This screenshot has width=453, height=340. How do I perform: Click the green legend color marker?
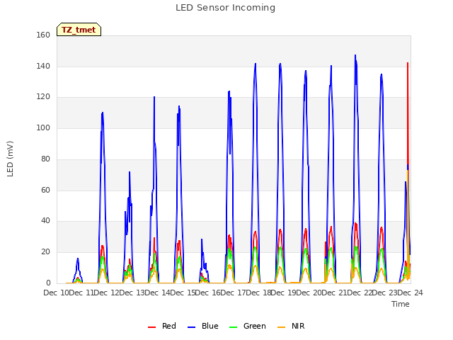point(233,327)
